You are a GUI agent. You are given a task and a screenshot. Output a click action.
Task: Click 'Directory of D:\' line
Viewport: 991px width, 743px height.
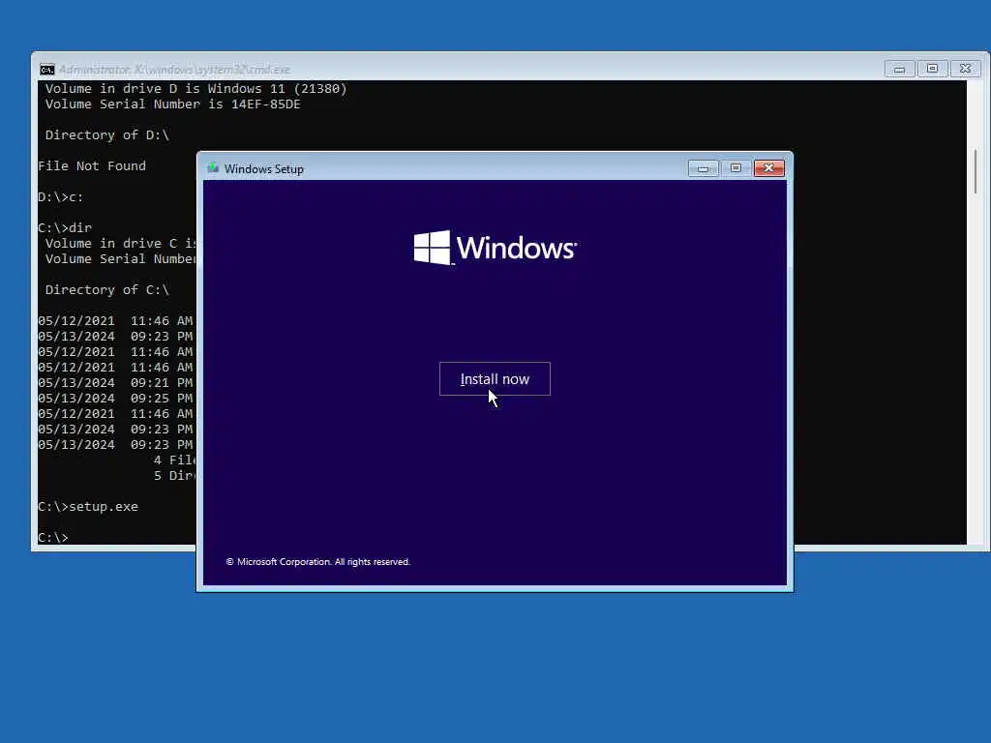[106, 135]
